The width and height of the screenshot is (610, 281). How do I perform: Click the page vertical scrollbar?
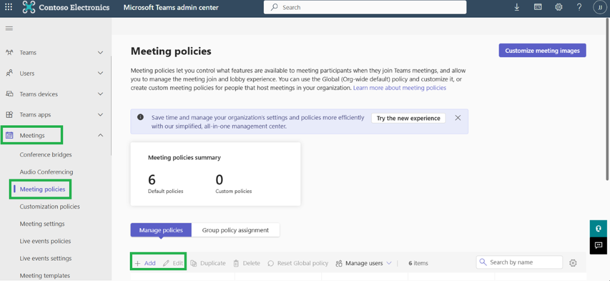point(608,99)
